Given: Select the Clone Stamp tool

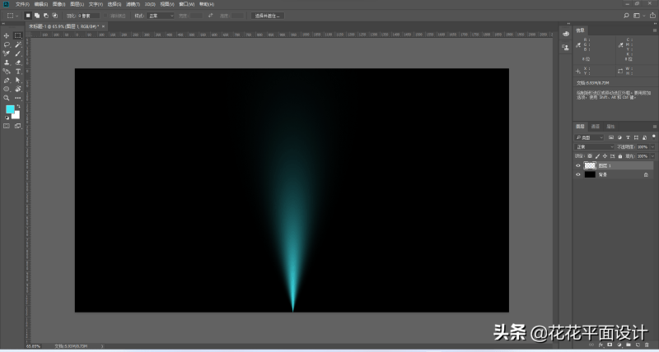Looking at the screenshot, I should click(x=7, y=63).
